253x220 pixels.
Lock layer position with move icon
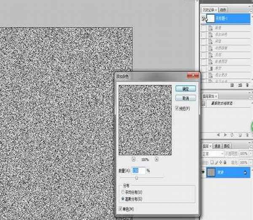tap(221, 162)
